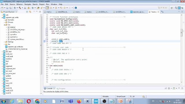Open the Window menu
This screenshot has width=185, height=104.
coord(54,4)
